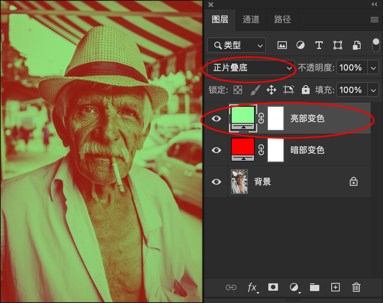
Task: Filter layers by smart object icon
Action: (x=357, y=45)
